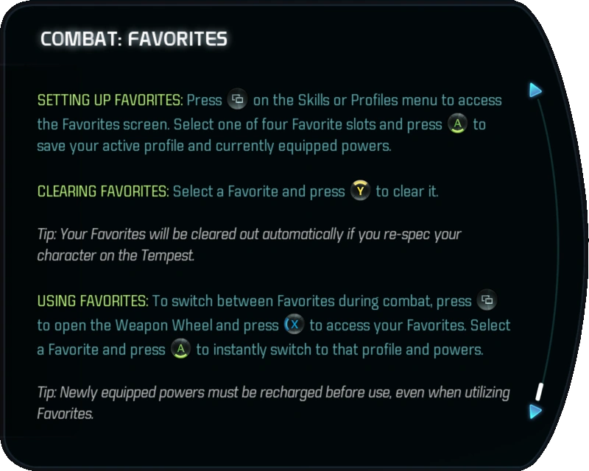589x471 pixels.
Task: Select the 'USING FAVORITES:' heading
Action: (x=93, y=301)
